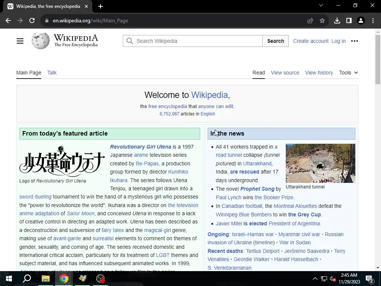
Task: Click the Search button
Action: click(x=276, y=41)
